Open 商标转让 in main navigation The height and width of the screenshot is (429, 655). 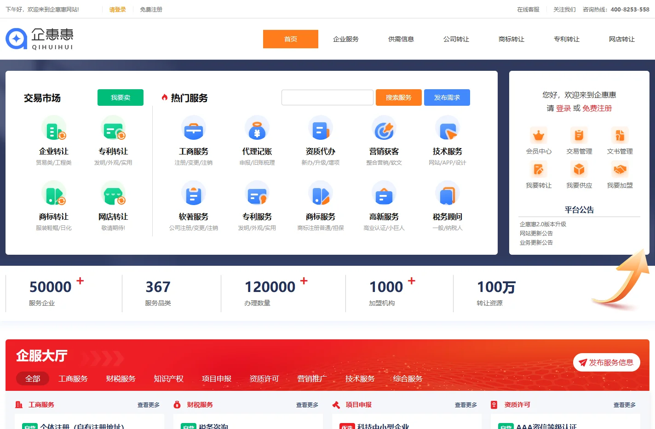(511, 39)
